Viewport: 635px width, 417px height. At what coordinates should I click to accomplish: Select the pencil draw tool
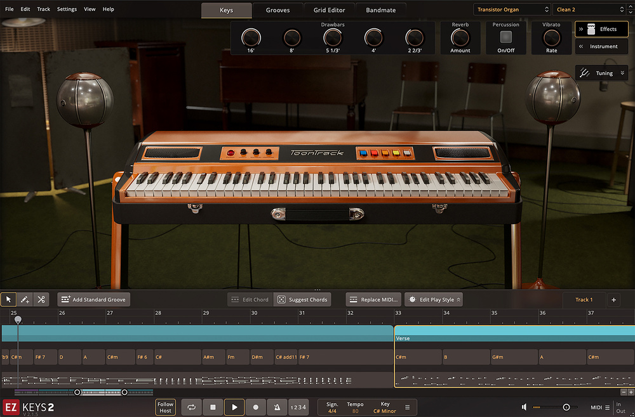25,299
